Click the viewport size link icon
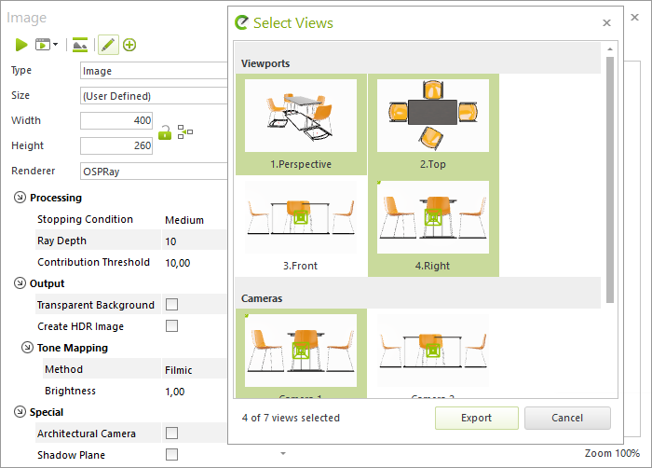The image size is (652, 468). (x=185, y=131)
